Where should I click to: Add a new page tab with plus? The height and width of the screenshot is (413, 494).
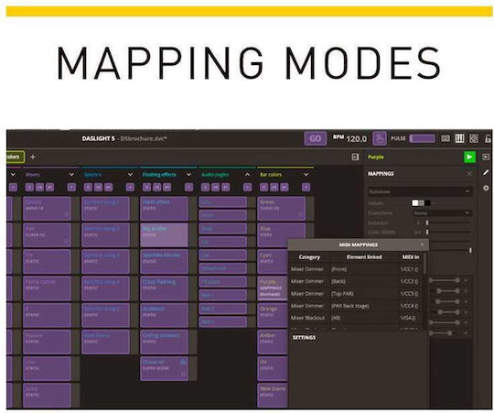(x=33, y=157)
